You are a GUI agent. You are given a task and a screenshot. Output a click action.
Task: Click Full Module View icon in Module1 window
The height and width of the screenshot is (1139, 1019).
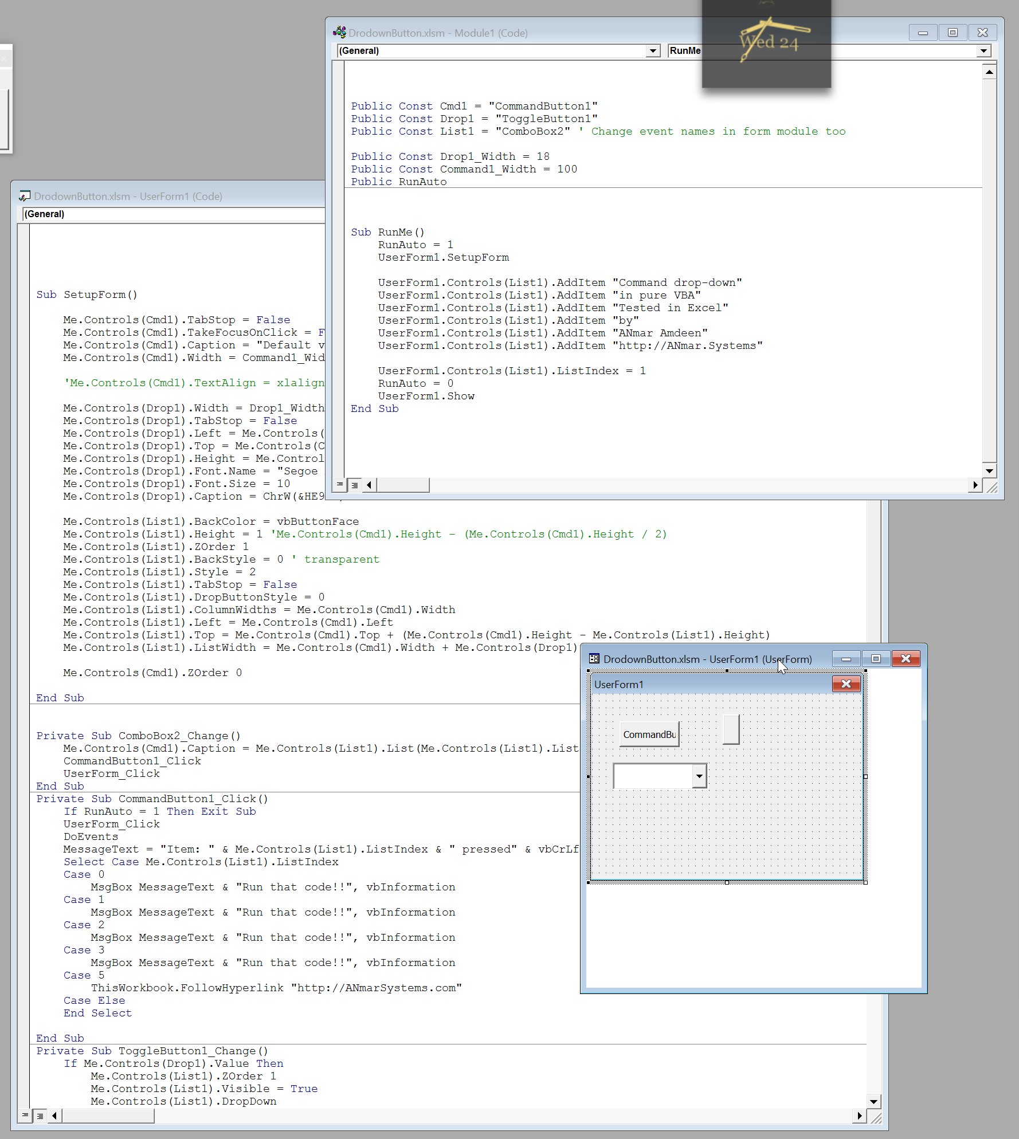coord(355,485)
